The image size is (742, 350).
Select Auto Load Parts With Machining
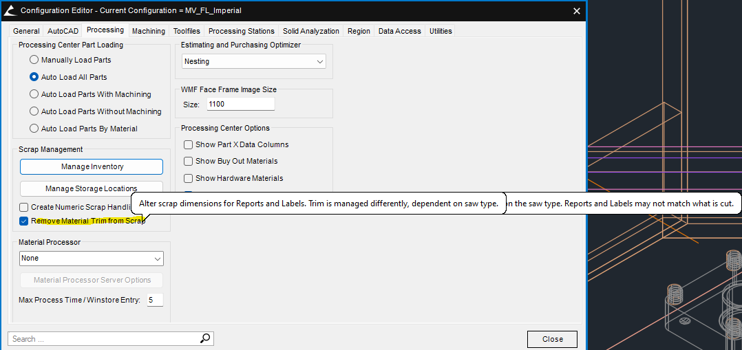pos(34,94)
